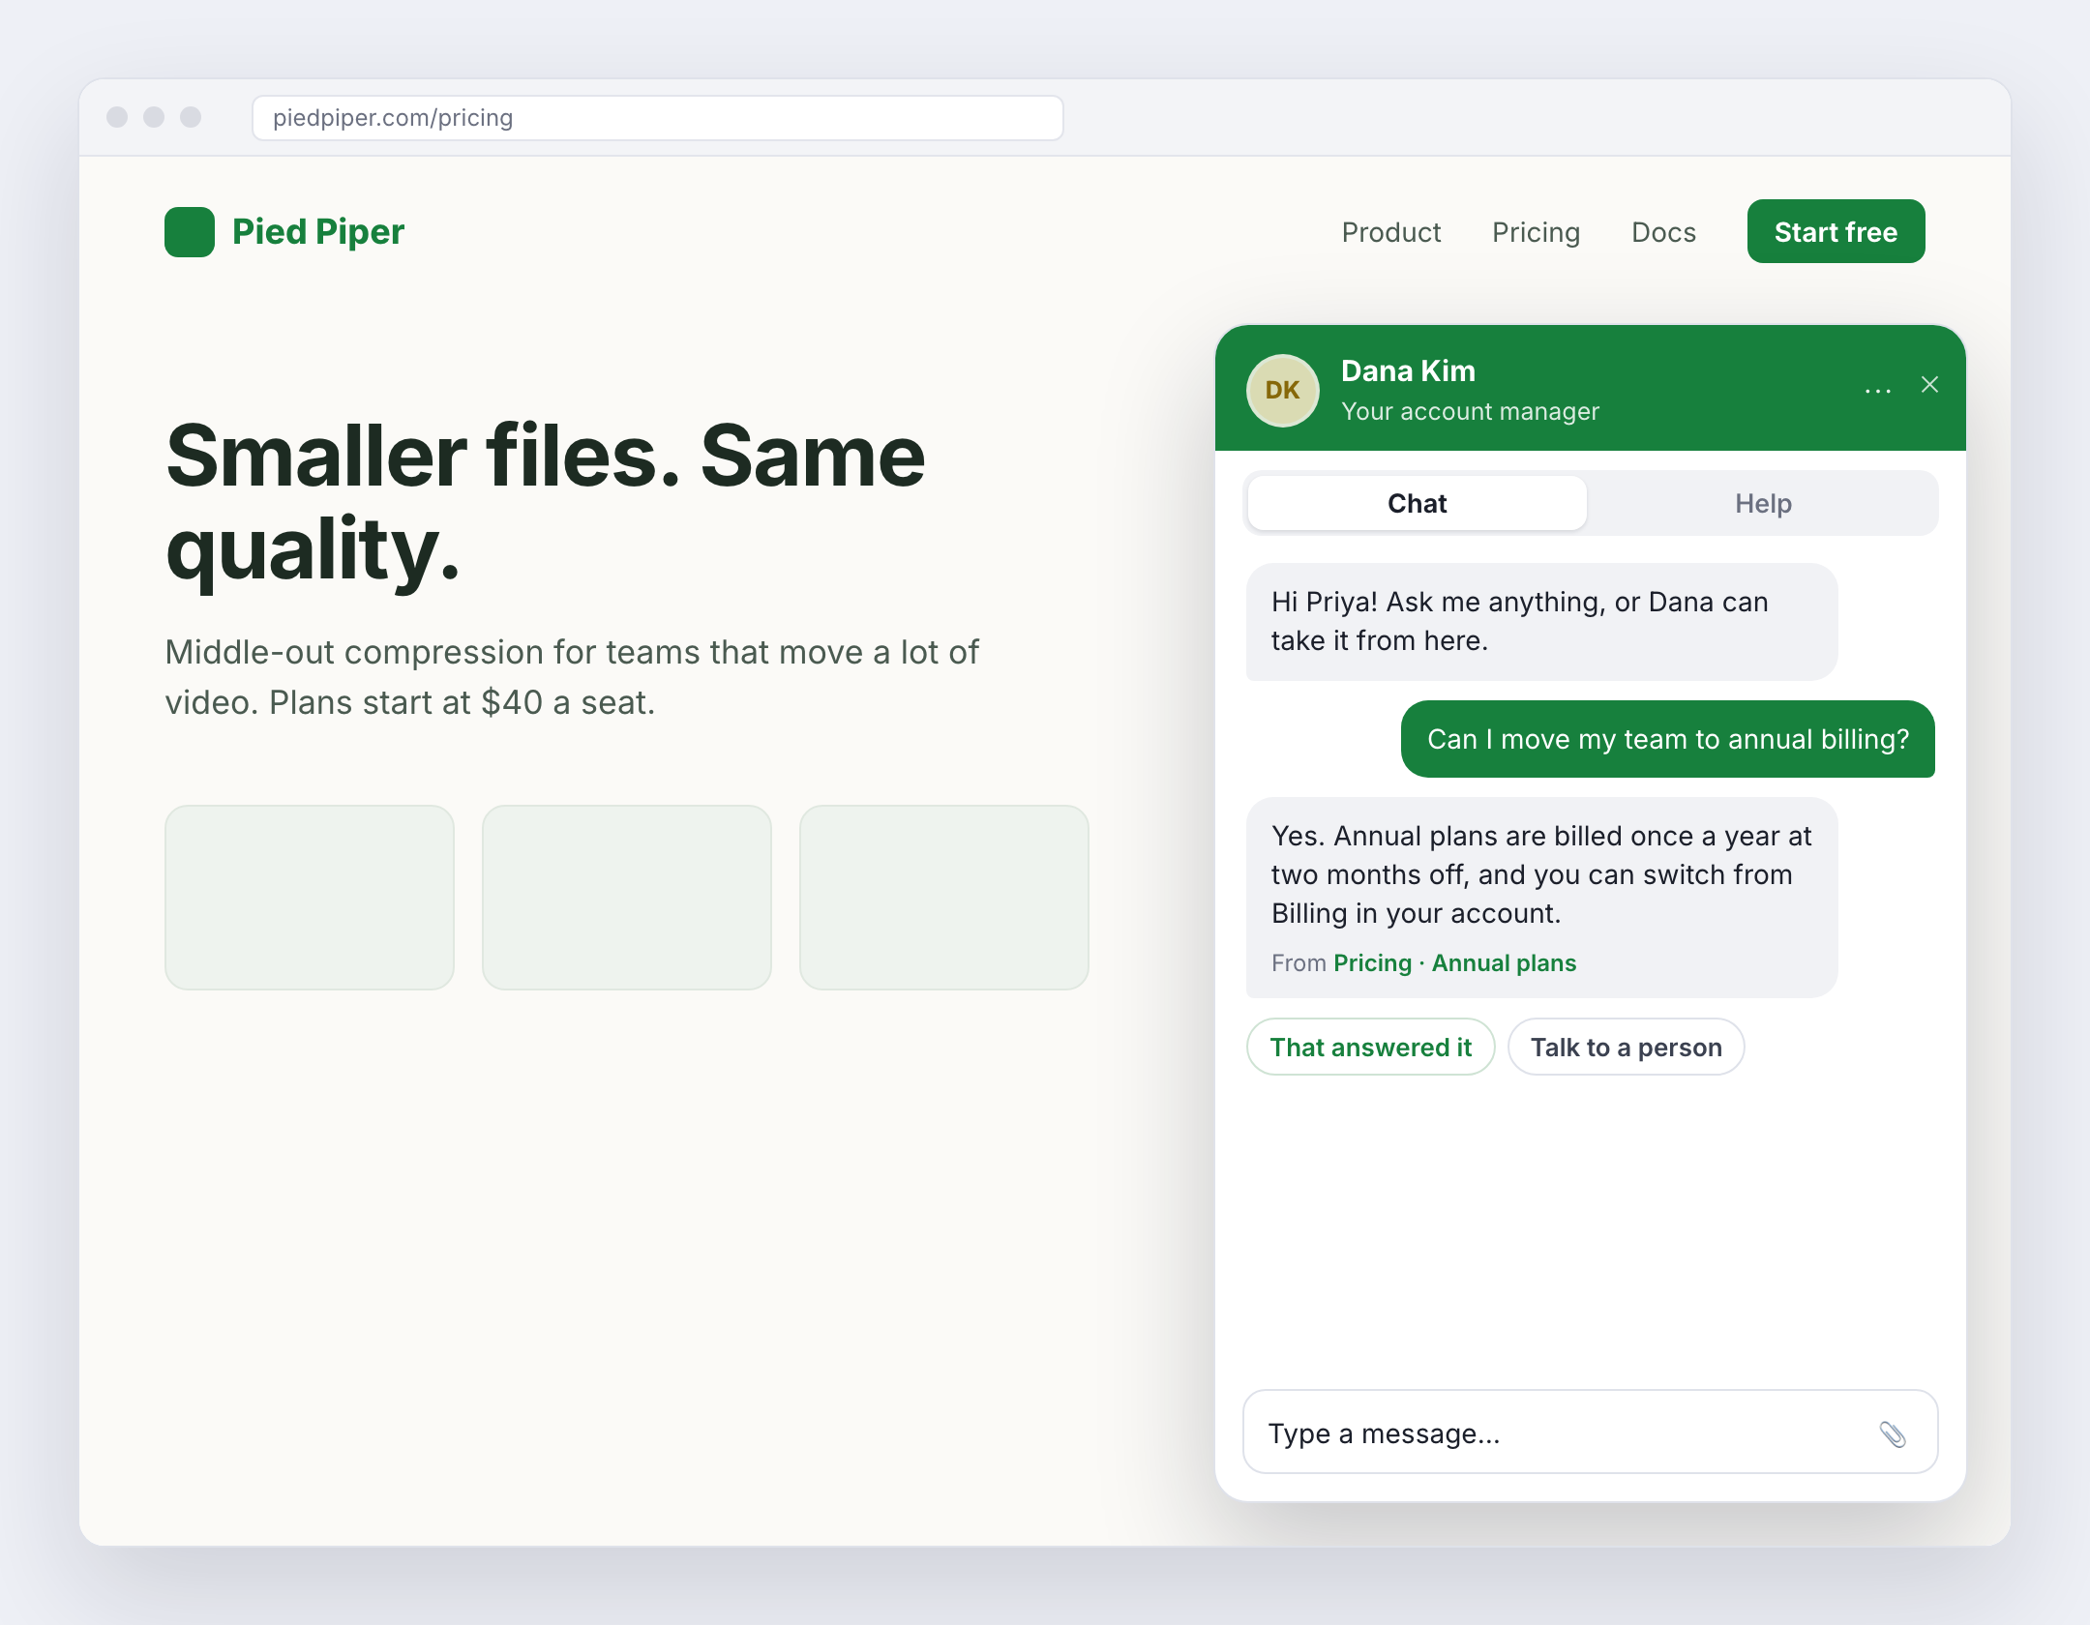Close the Dana Kim chat widget
2090x1625 pixels.
(1929, 385)
